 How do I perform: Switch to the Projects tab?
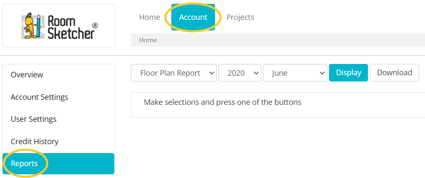[x=240, y=17]
